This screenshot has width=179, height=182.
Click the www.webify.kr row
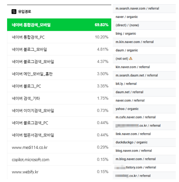pyautogui.click(x=59, y=172)
